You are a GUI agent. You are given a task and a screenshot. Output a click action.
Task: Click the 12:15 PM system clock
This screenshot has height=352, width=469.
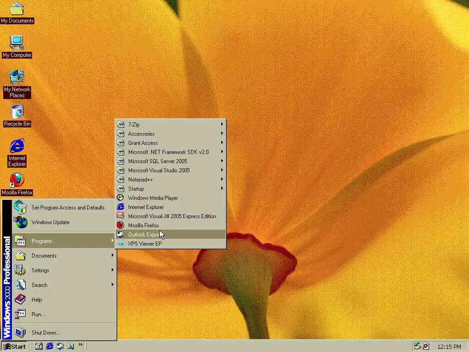tap(449, 346)
